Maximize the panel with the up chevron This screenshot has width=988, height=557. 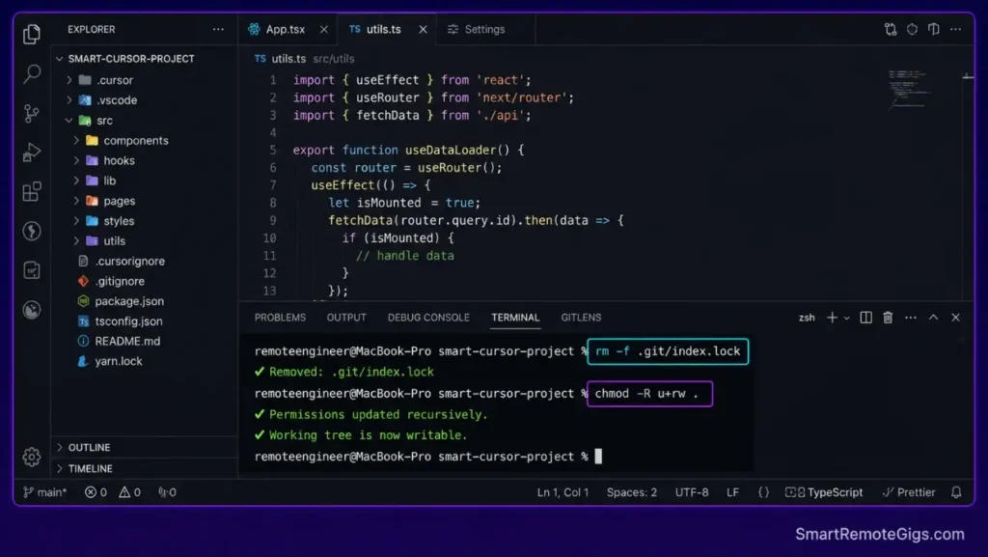[933, 318]
